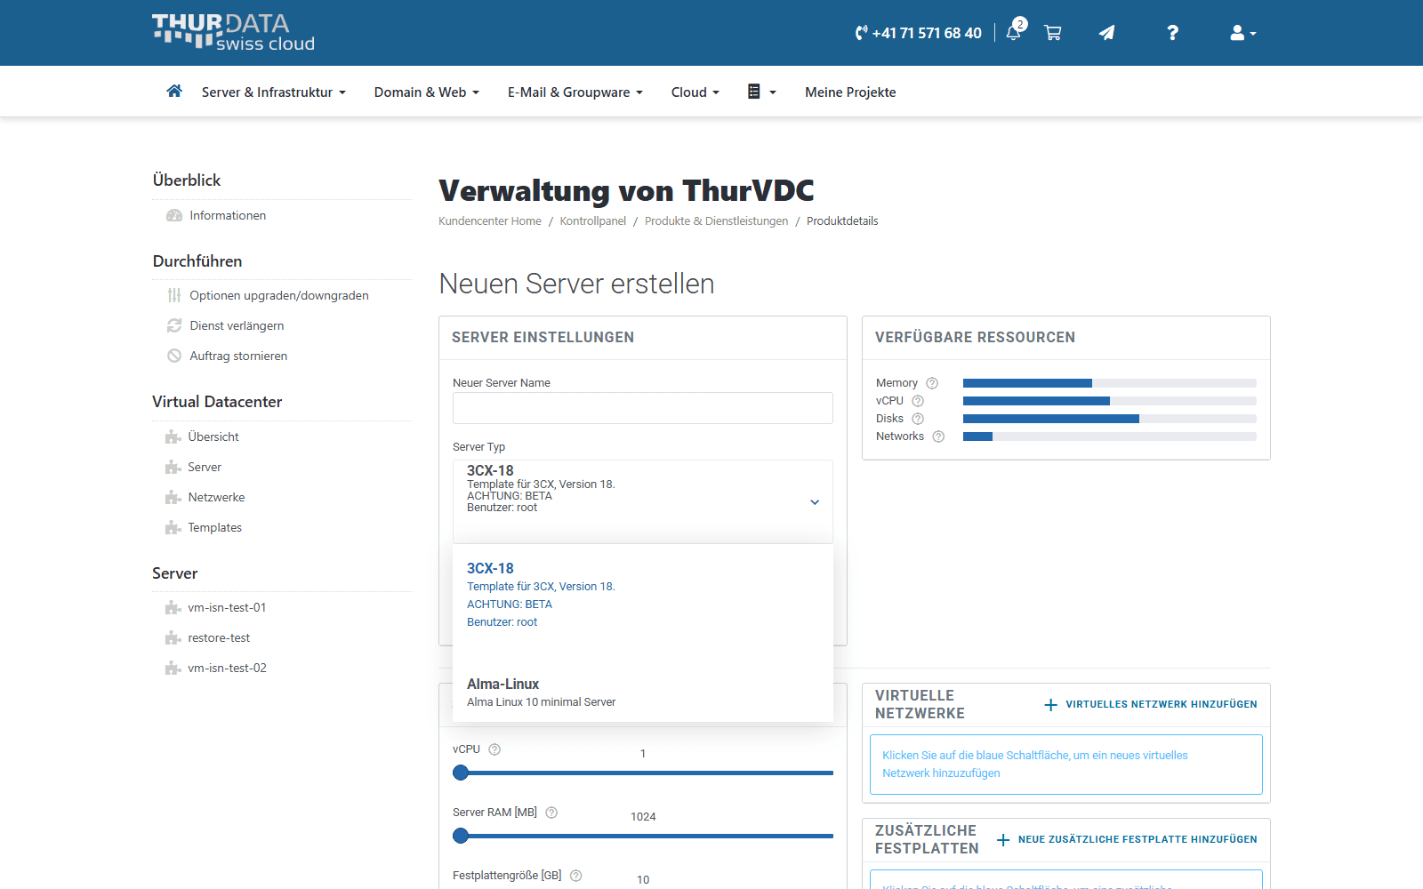Open the server-rack icon dropdown menu
Viewport: 1423px width, 889px height.
(761, 92)
